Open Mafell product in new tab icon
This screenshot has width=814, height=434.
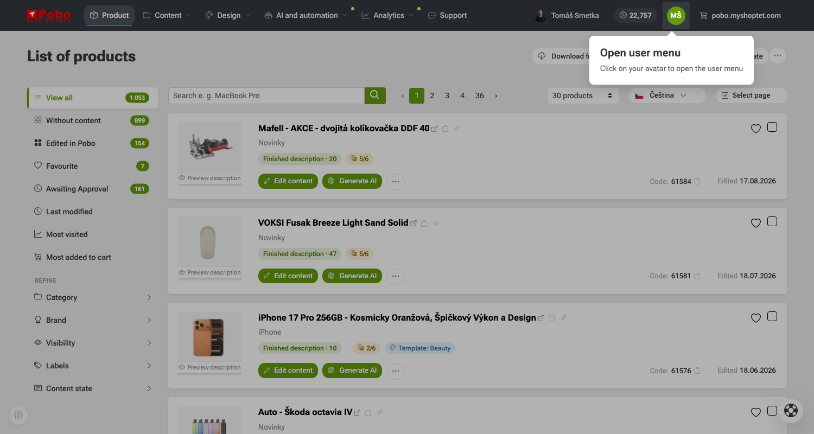(434, 129)
